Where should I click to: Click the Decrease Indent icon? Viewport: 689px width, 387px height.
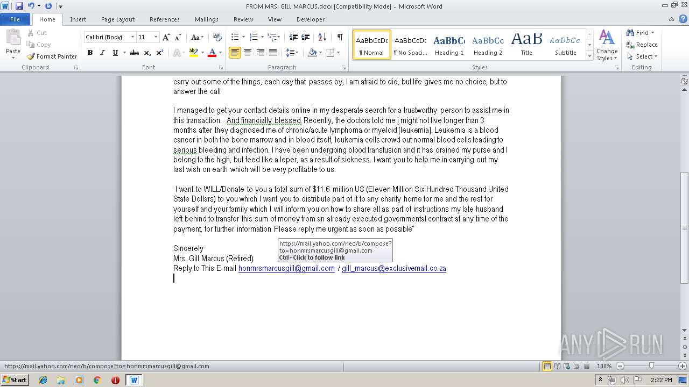(x=293, y=37)
